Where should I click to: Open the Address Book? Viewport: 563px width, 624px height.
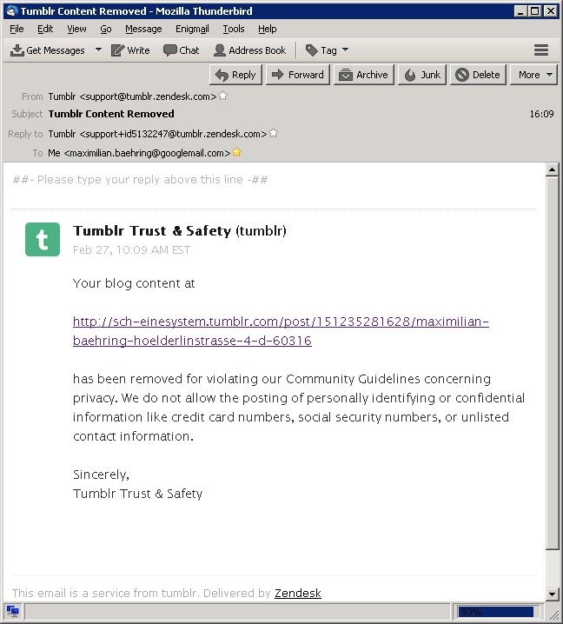[x=250, y=50]
